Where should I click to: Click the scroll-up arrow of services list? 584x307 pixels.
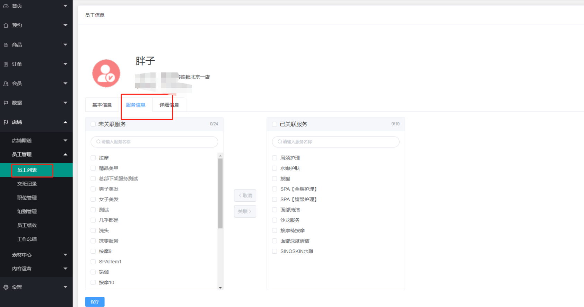220,156
